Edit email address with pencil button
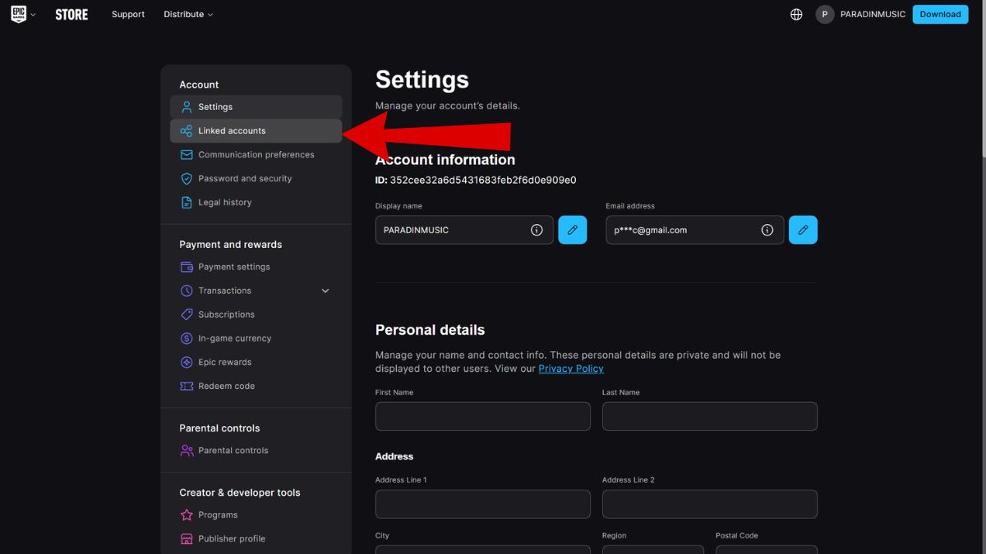The width and height of the screenshot is (986, 554). [x=803, y=230]
